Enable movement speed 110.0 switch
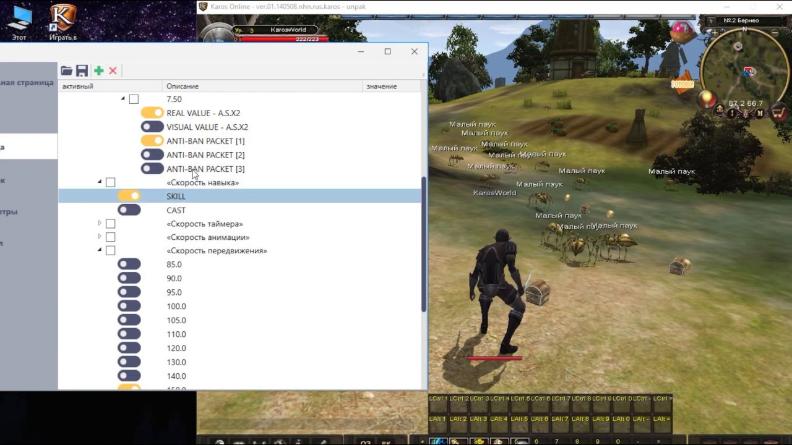 (129, 334)
